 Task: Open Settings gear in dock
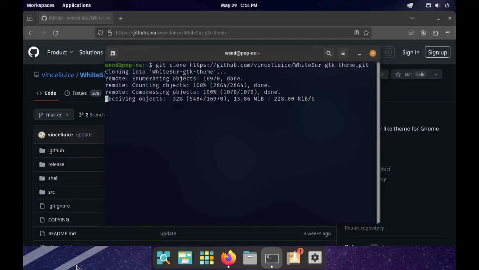[x=315, y=258]
